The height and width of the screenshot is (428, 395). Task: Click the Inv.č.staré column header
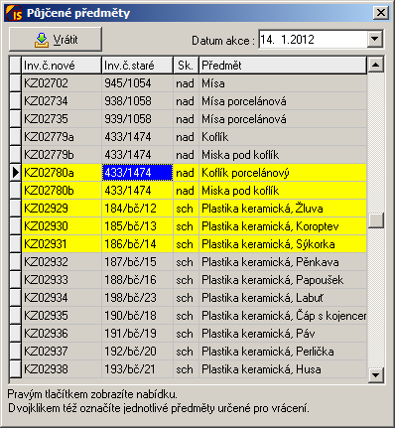tap(137, 66)
